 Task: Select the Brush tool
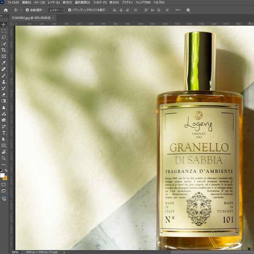pyautogui.click(x=4, y=76)
